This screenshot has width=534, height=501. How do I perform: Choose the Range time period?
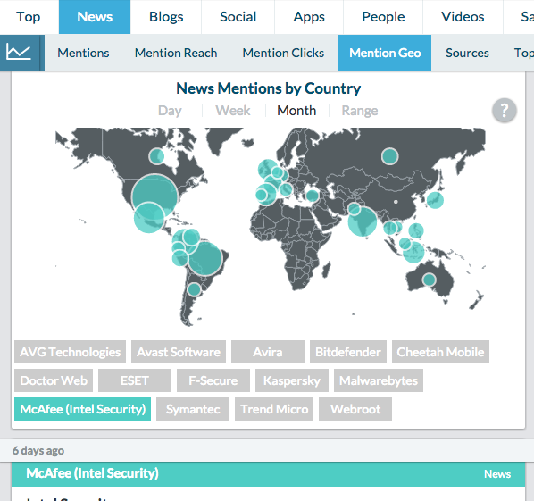[360, 111]
